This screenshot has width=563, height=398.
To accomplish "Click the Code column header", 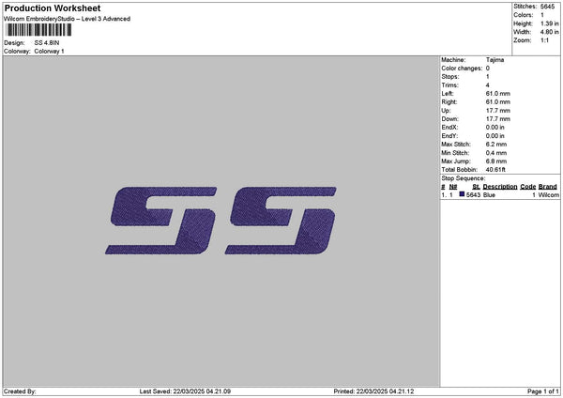I will click(527, 187).
